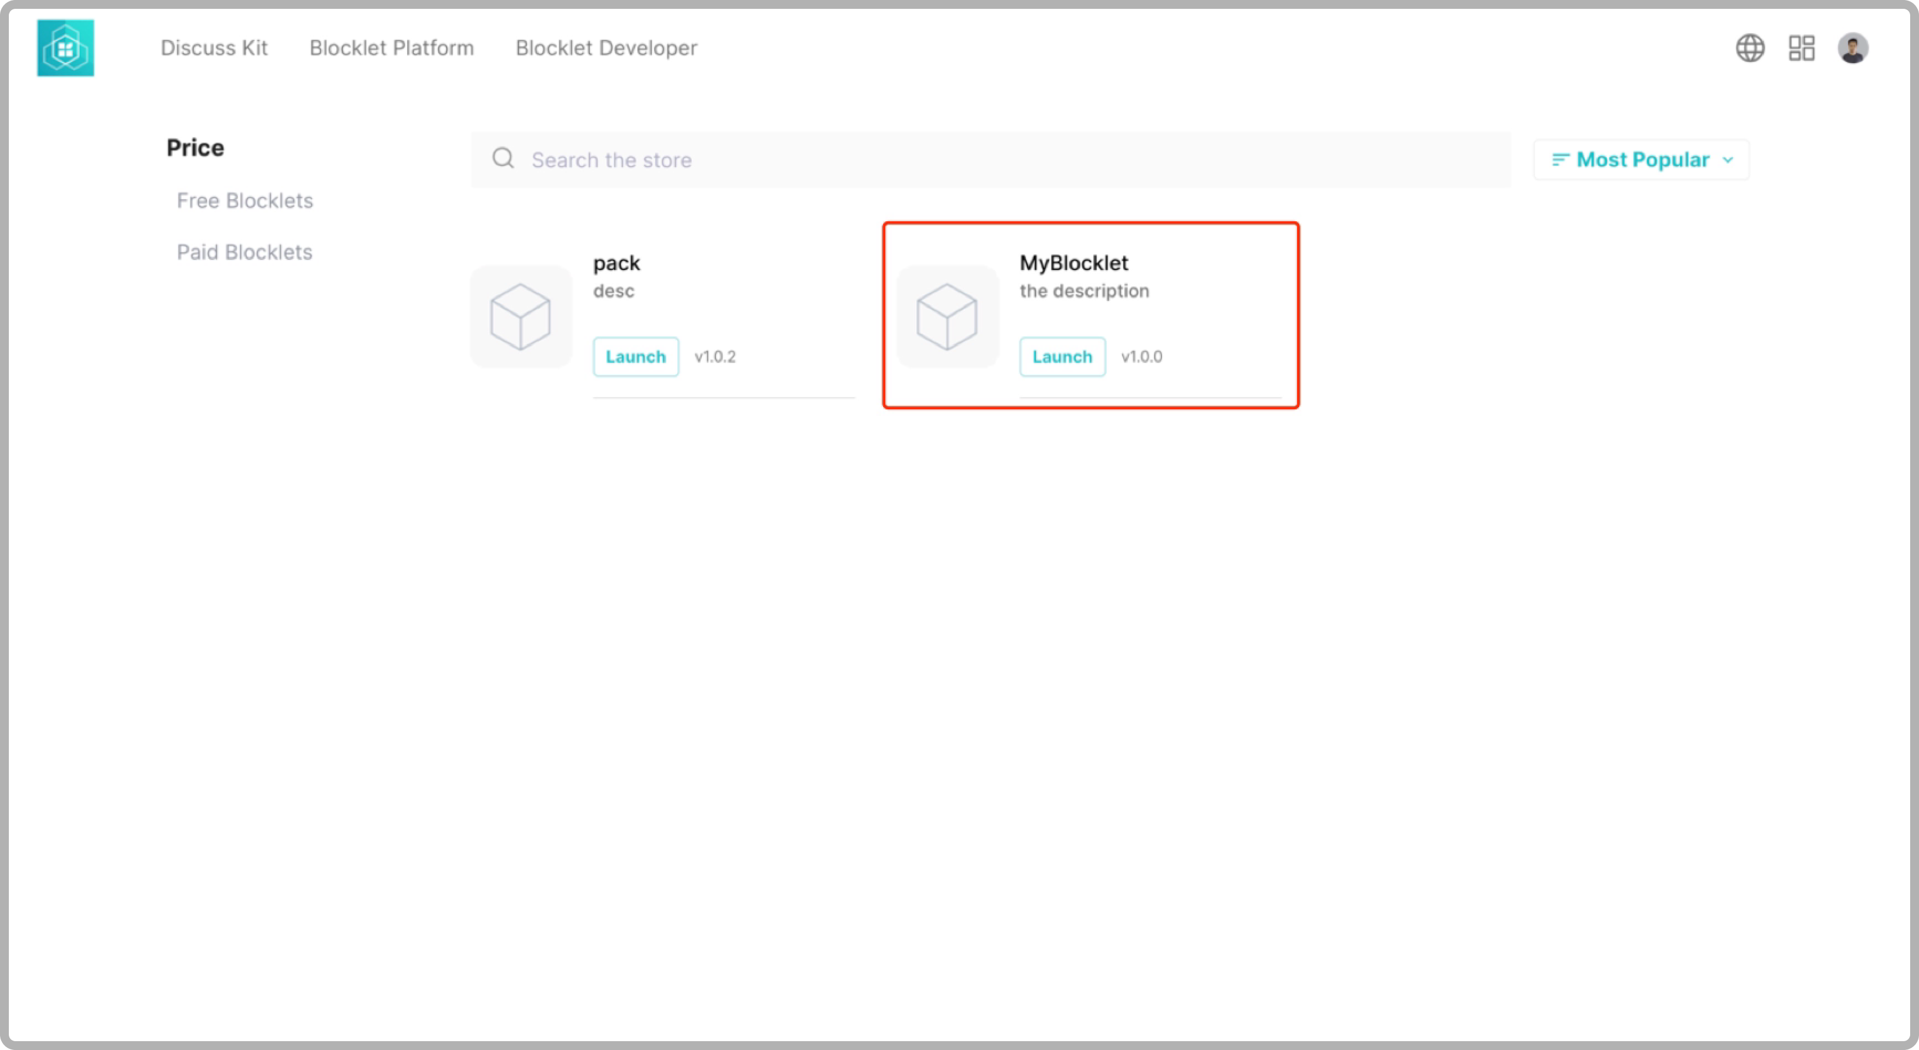This screenshot has height=1050, width=1919.
Task: Open the user avatar menu
Action: click(x=1853, y=48)
